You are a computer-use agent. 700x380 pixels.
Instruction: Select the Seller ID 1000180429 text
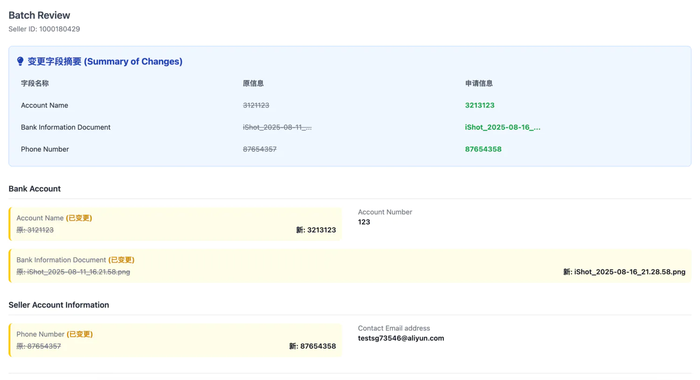click(x=44, y=29)
